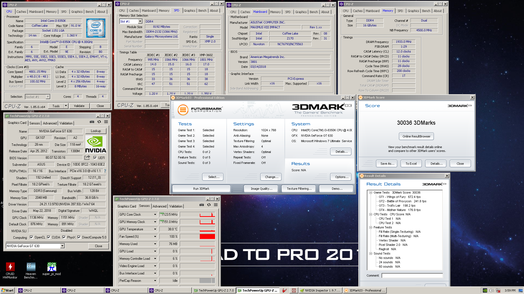Toggle the UEFI checkbox in GPU-Z

pos(95,158)
